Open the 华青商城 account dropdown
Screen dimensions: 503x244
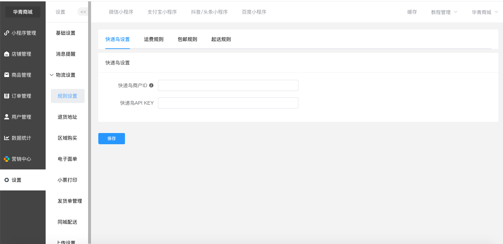click(485, 12)
